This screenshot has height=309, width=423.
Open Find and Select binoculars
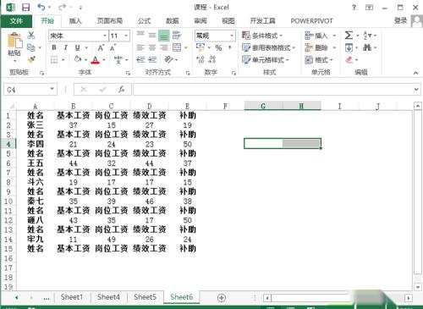coord(367,47)
